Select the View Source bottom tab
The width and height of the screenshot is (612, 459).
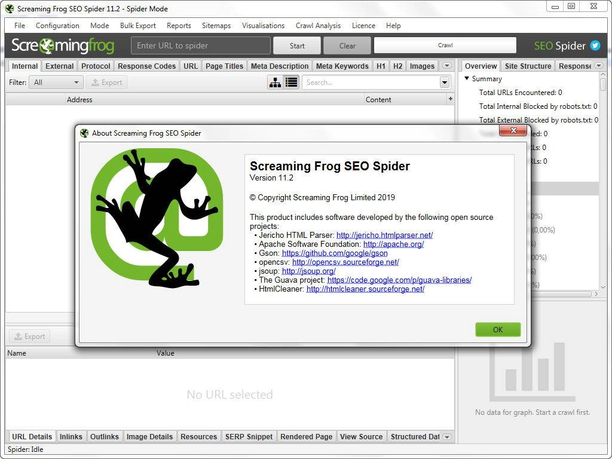361,437
